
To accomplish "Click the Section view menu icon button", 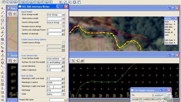I will (10, 60).
